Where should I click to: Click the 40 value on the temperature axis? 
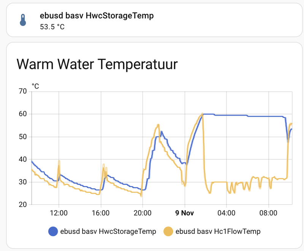(22, 159)
